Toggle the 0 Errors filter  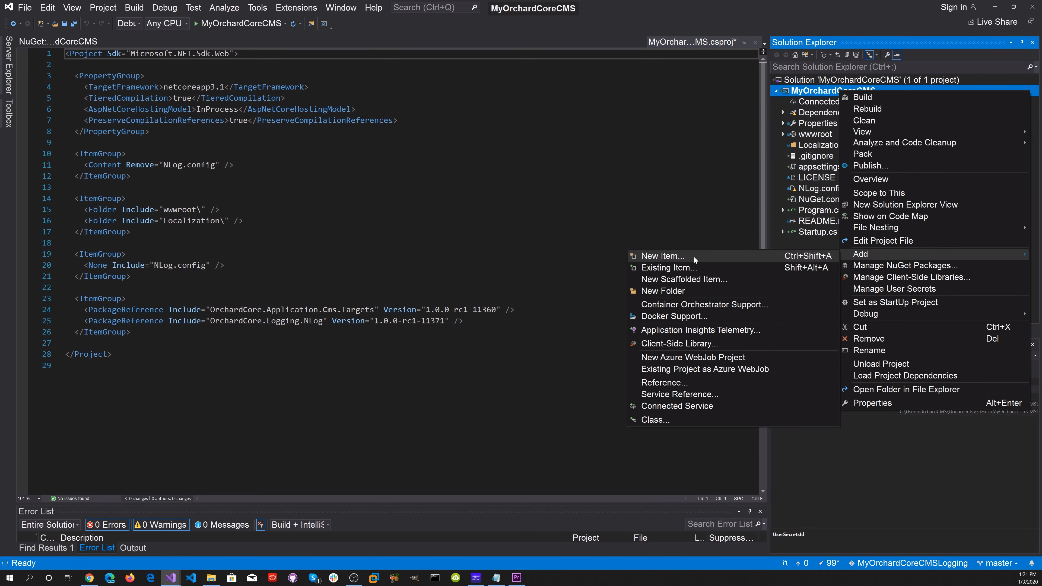click(x=107, y=525)
